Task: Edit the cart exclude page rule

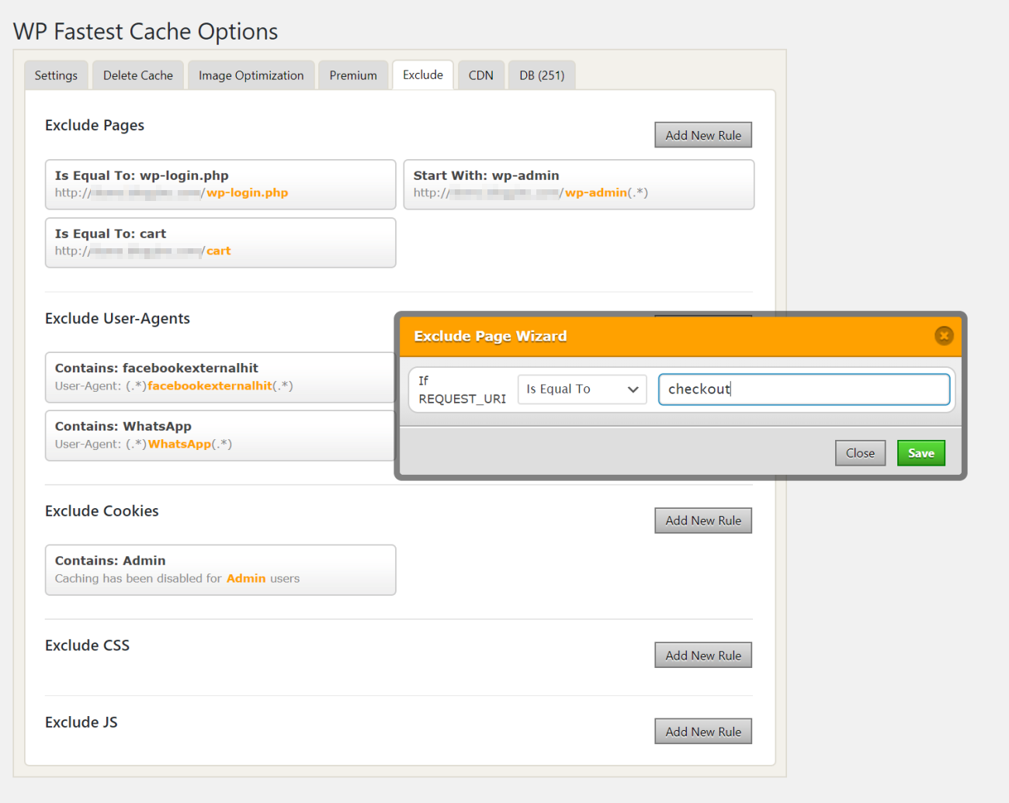Action: click(x=220, y=243)
